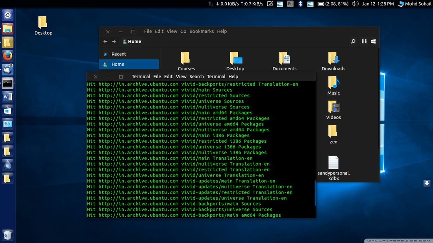Select the sandypersonal.kdbx file
This screenshot has width=433, height=243.
tap(333, 168)
